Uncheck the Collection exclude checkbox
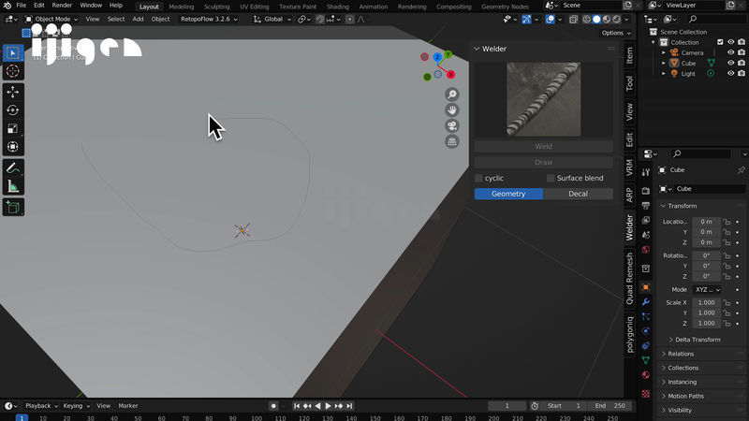Screen dimensions: 749x421 (x=720, y=42)
